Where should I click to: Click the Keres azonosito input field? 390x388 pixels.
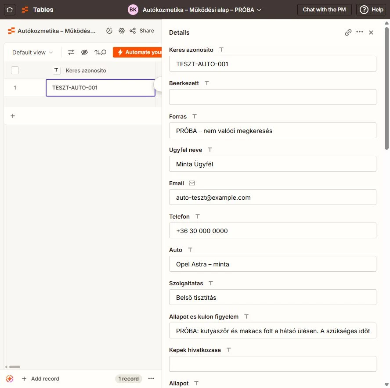point(273,64)
